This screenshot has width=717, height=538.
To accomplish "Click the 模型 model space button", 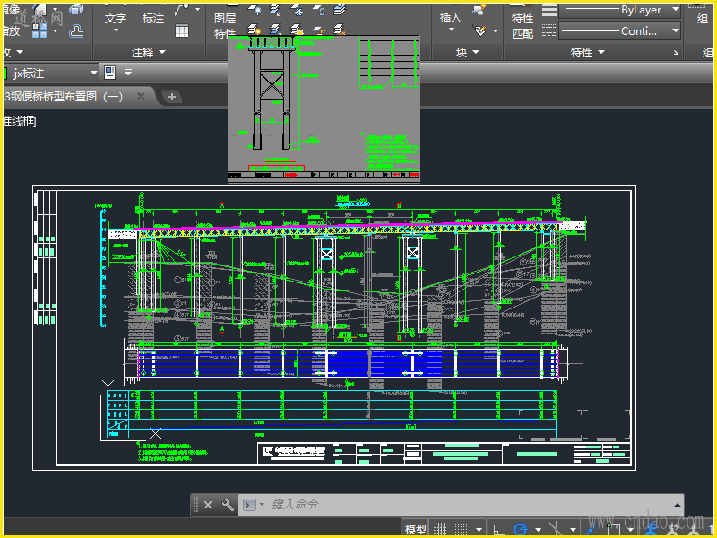I will click(x=416, y=529).
